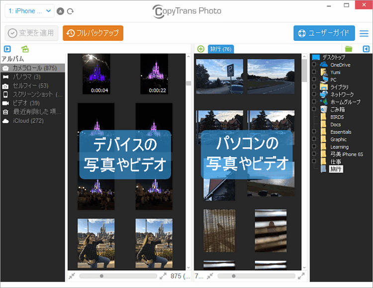This screenshot has width=373, height=288.
Task: Click the iCloud cloud icon
Action: [5, 121]
